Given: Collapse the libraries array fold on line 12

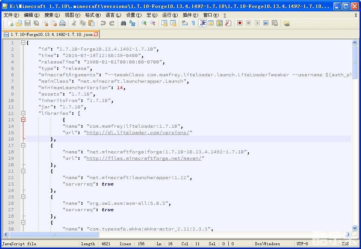Looking at the screenshot, I should [x=23, y=113].
